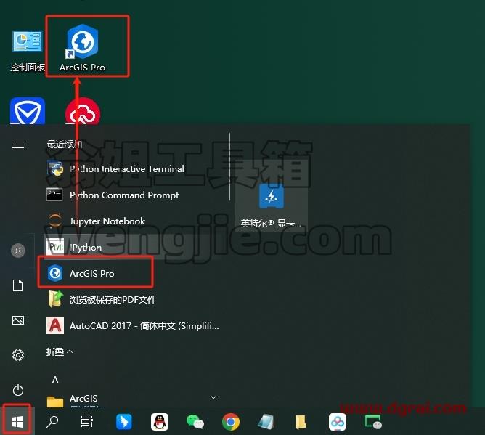Click the Windows Start button
The image size is (485, 435).
[17, 422]
